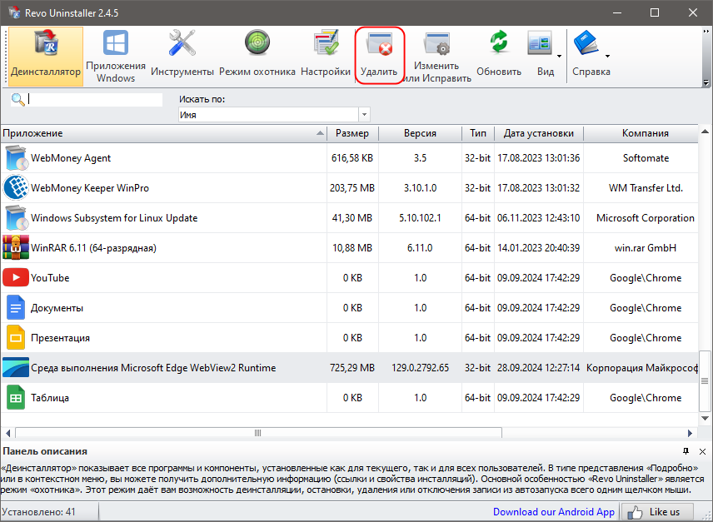Click Изменить или Исправить button
713x522 pixels.
click(x=436, y=57)
